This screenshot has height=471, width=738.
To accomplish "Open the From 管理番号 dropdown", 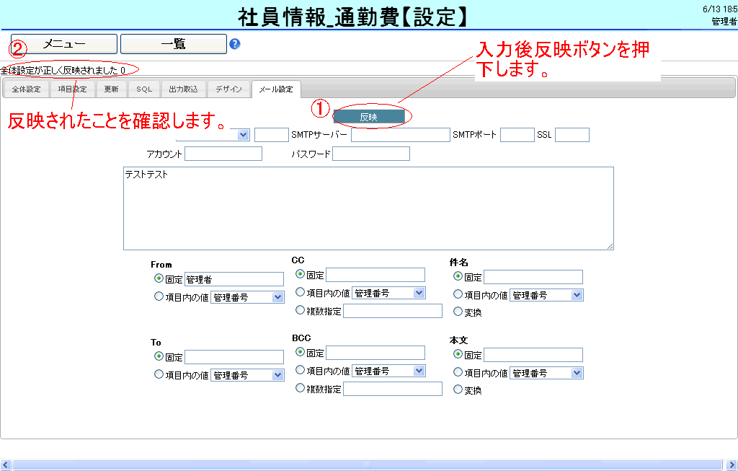I will (x=247, y=297).
